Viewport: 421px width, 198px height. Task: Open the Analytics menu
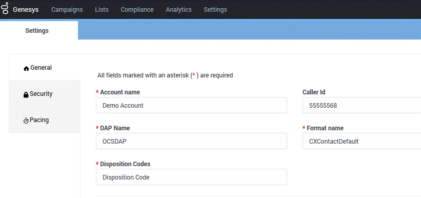[x=178, y=10]
